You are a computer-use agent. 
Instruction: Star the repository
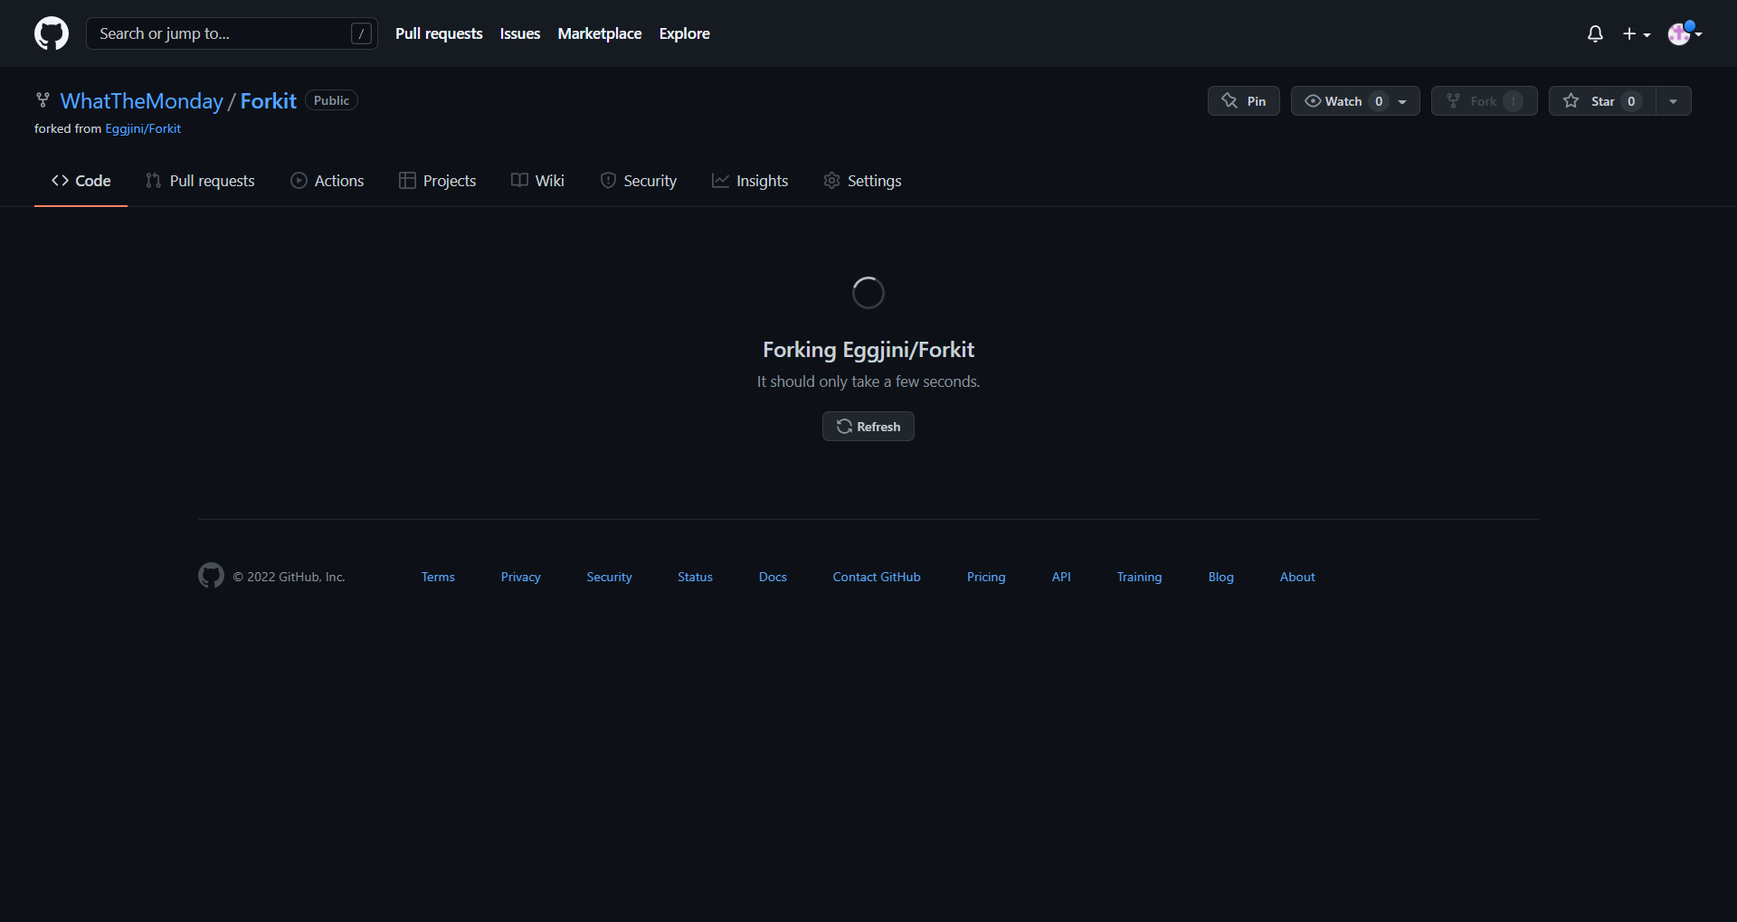[1602, 101]
